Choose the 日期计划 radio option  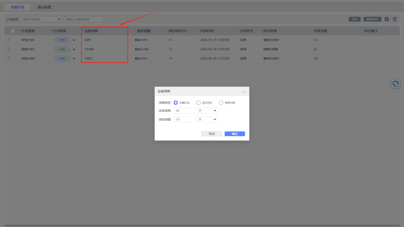tap(176, 103)
